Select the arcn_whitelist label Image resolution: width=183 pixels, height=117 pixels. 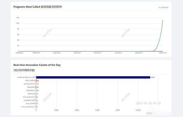(x=31, y=104)
